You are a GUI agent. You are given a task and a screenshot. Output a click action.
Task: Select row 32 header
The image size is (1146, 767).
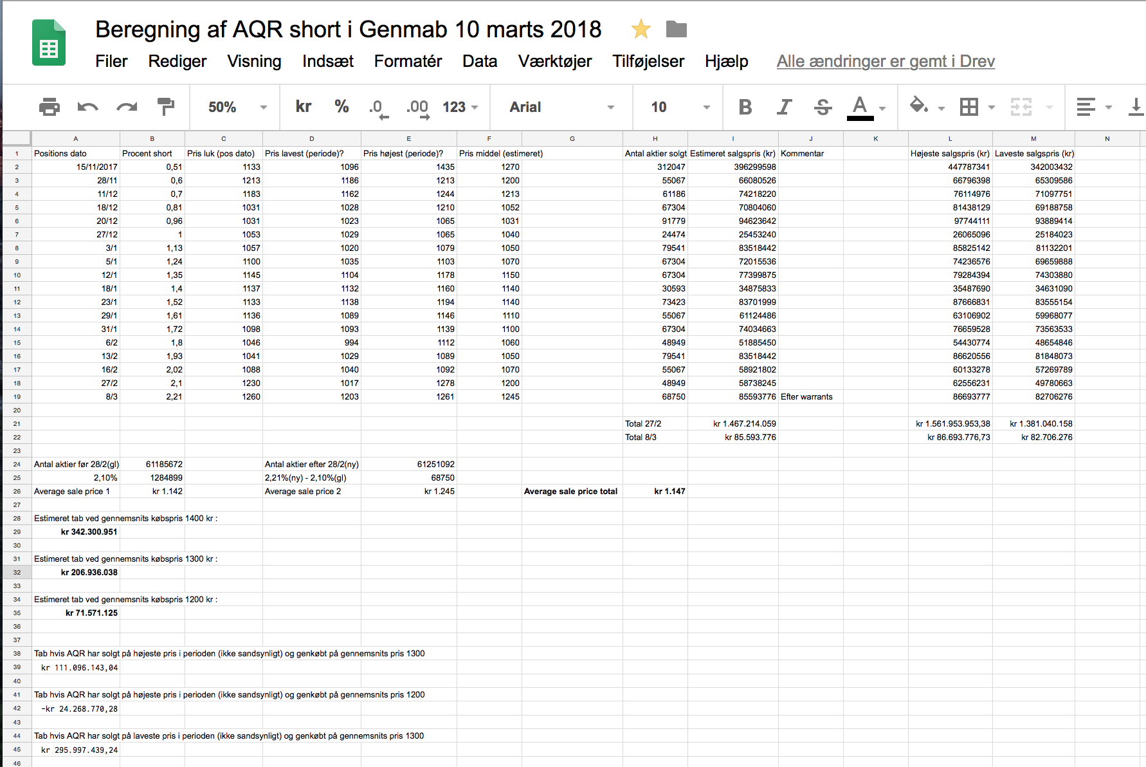tap(17, 572)
